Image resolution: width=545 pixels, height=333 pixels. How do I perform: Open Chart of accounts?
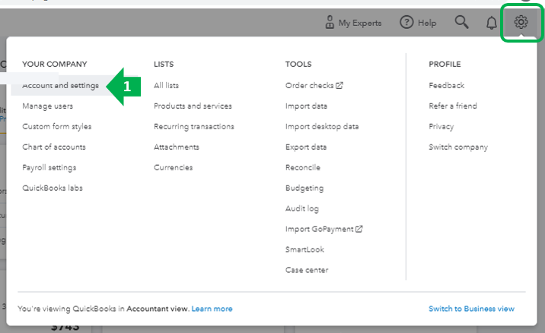point(54,147)
